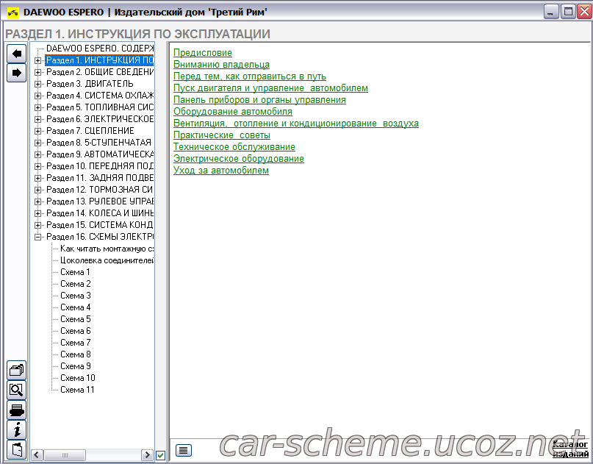593x464 pixels.
Task: Select Схема 2 in tree
Action: [76, 284]
